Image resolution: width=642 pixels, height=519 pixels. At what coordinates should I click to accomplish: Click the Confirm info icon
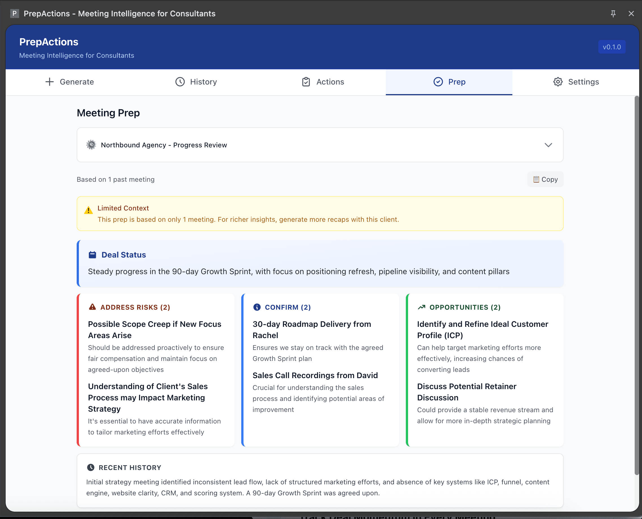pos(257,307)
